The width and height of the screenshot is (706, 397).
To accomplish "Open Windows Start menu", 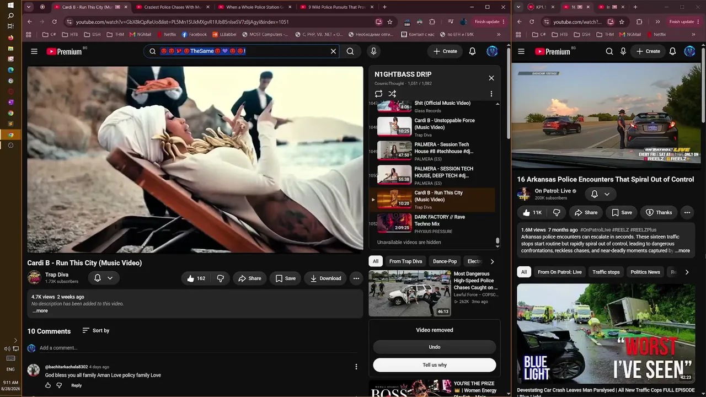I will (x=10, y=6).
